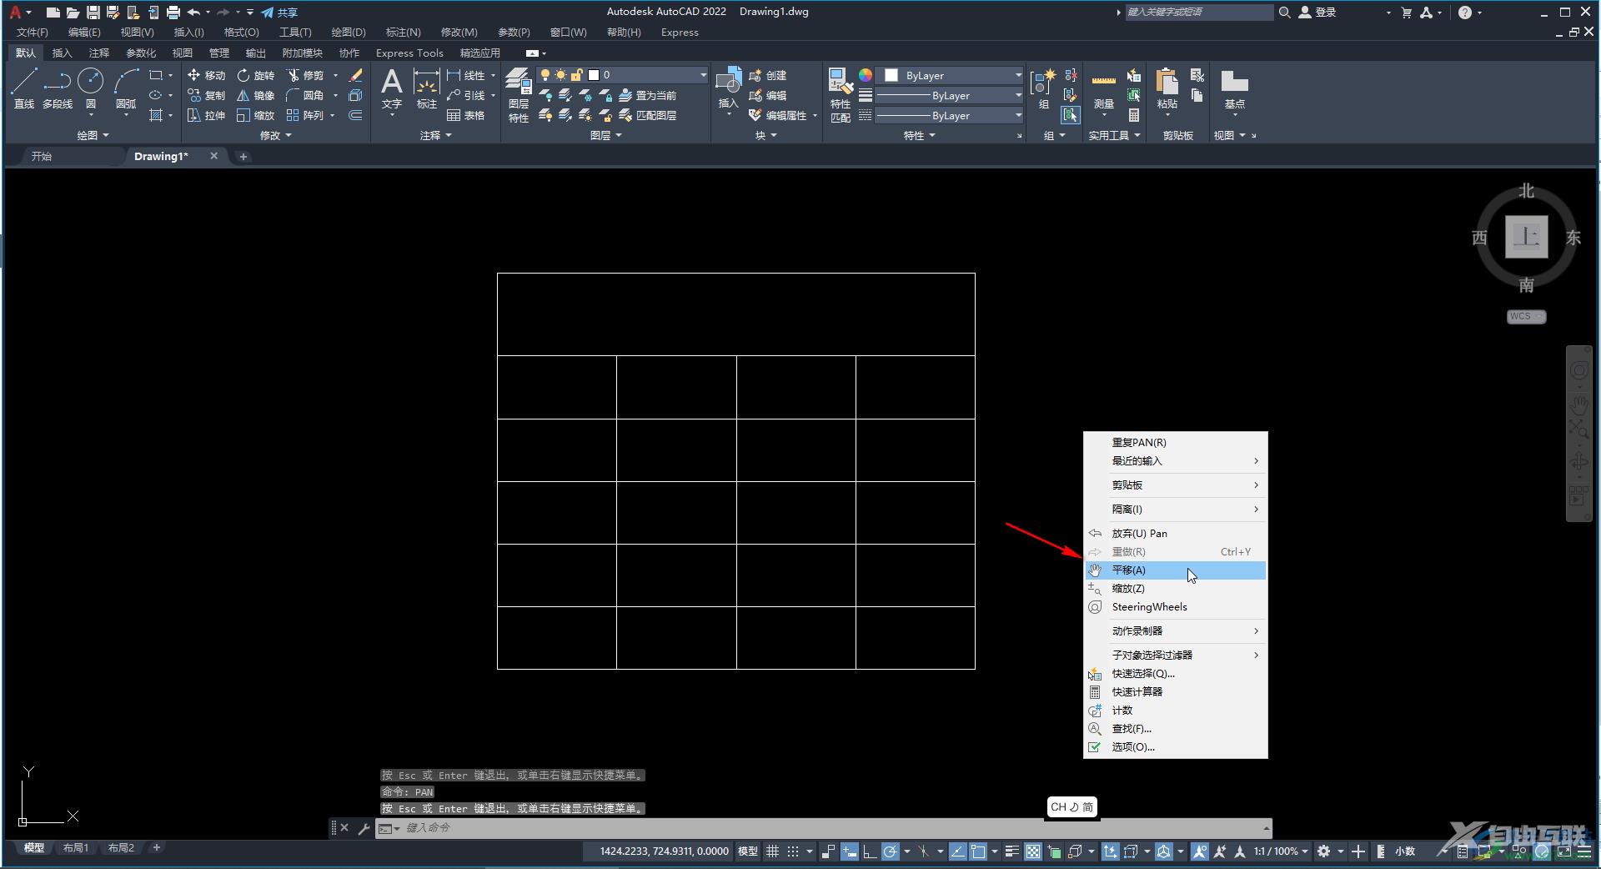Select the 文字 (Text) annotation tool

pos(391,88)
